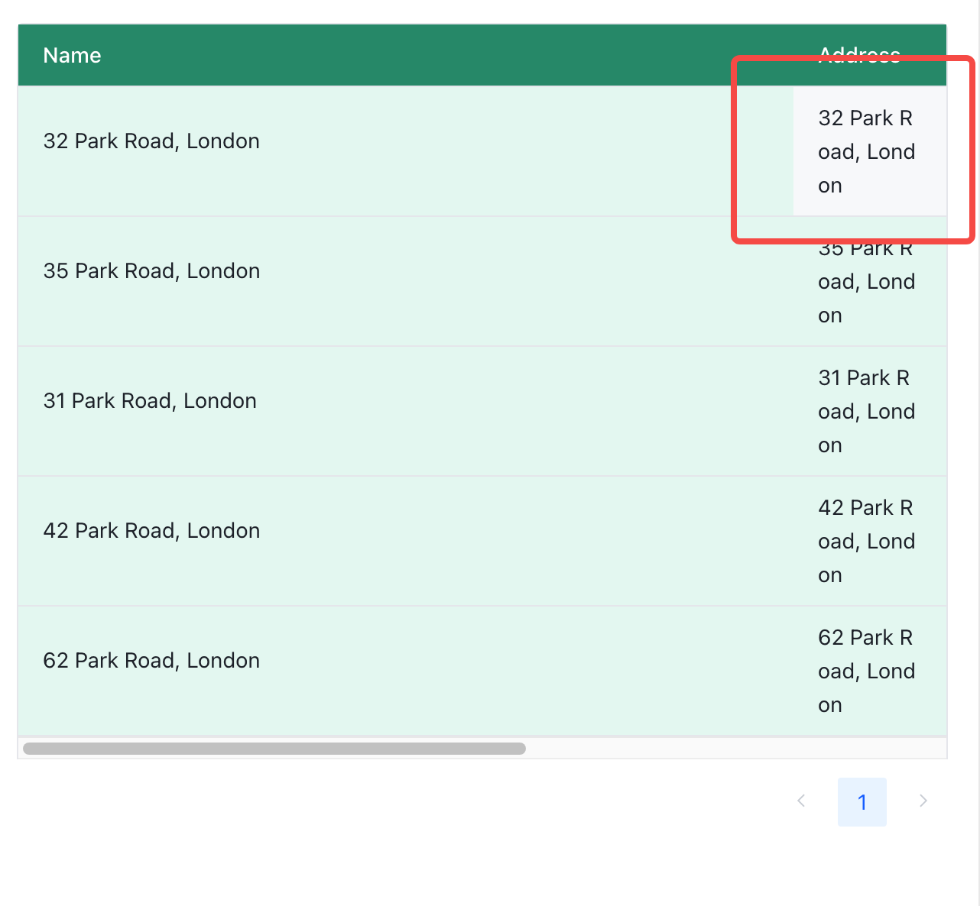Click the Name cell '62 Park Road, London'
The width and height of the screenshot is (980, 906).
tap(406, 671)
